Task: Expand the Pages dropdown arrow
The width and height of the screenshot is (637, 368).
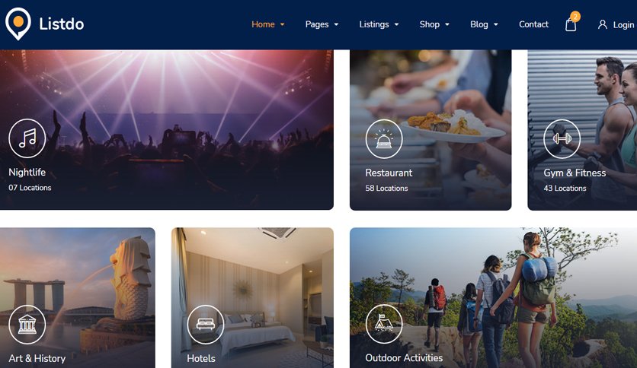Action: coord(336,25)
